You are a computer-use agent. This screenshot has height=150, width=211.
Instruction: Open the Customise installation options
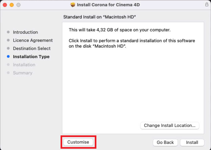(78, 142)
